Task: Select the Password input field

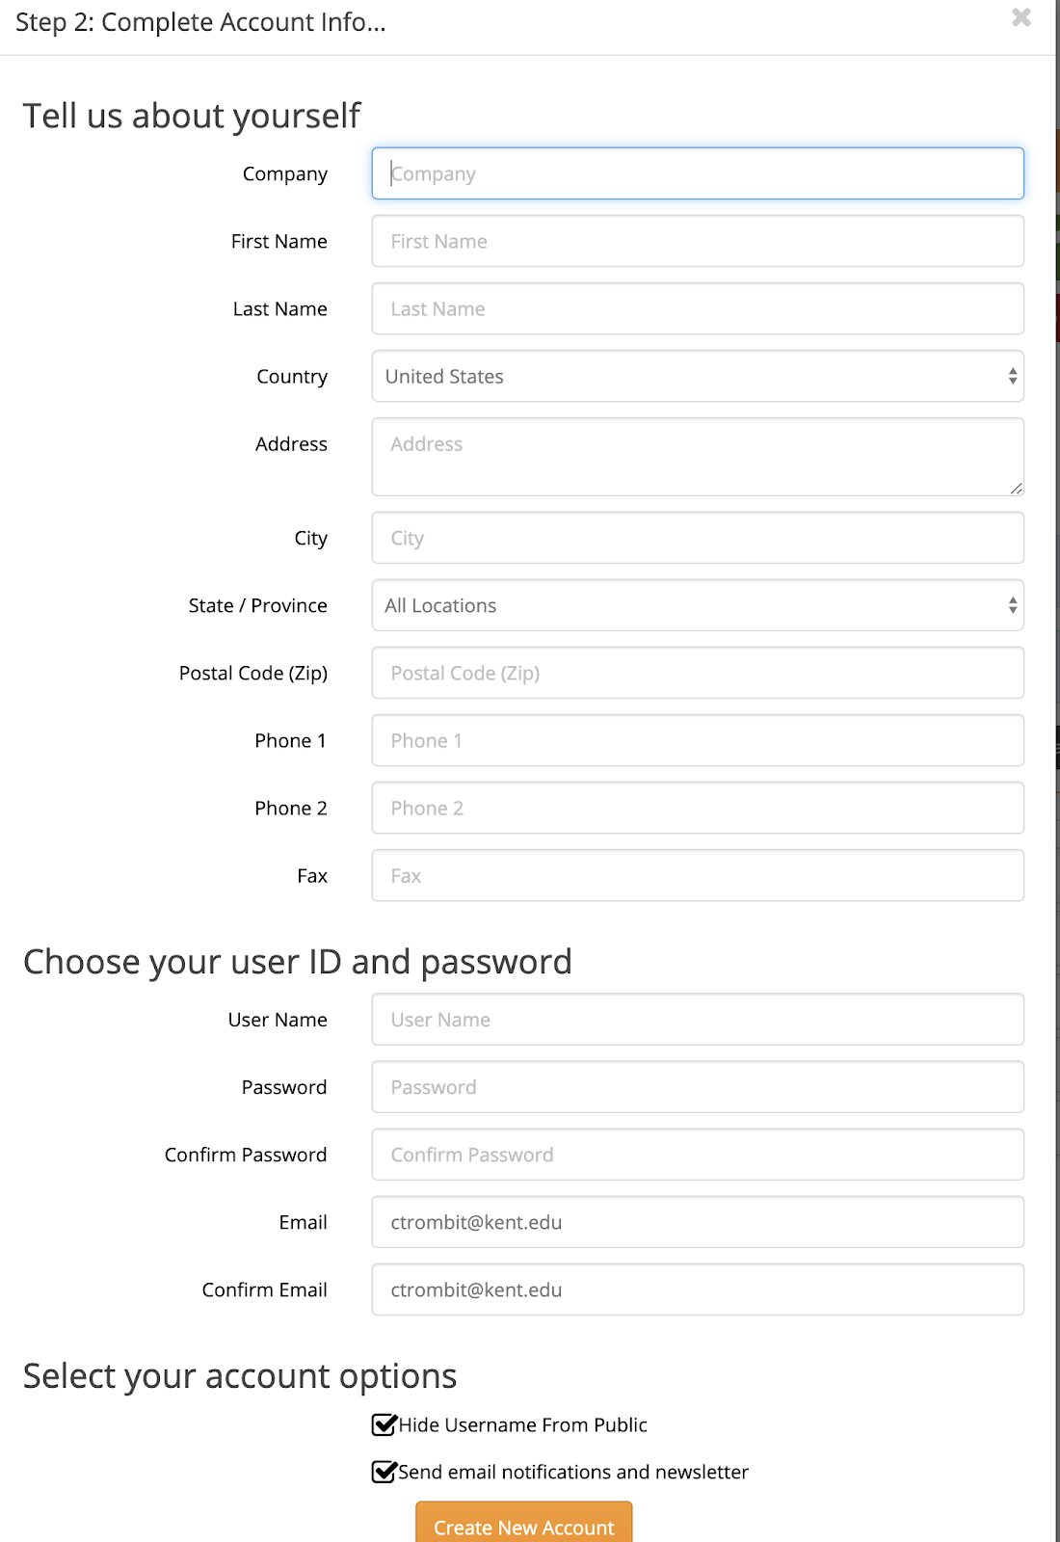Action: (x=698, y=1087)
